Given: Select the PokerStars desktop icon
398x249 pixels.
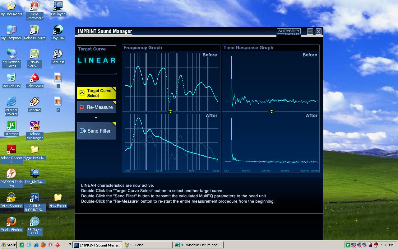Looking at the screenshot, I should [x=35, y=78].
